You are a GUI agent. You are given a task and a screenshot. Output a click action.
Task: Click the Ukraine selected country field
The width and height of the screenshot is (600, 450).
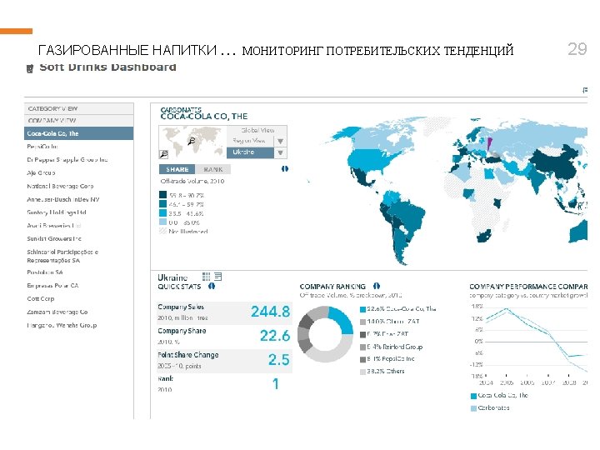tap(251, 152)
